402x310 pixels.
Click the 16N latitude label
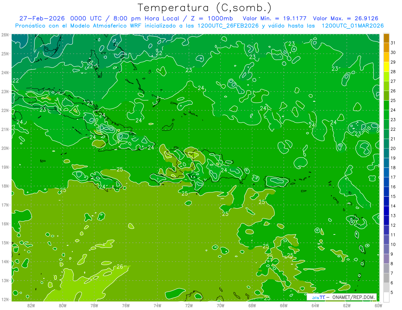tap(5, 224)
